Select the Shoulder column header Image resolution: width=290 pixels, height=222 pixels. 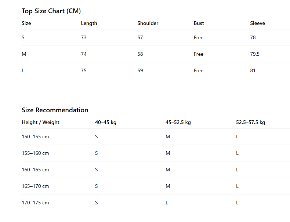148,23
